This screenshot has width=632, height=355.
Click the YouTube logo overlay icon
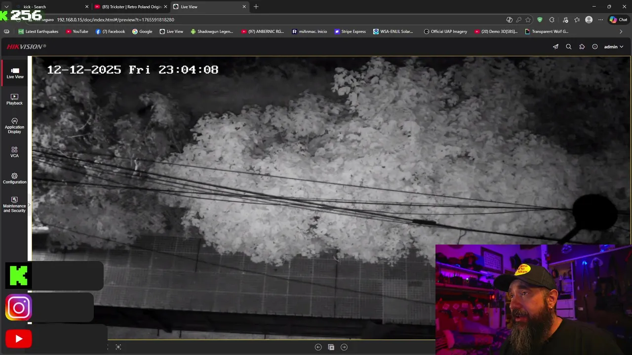click(x=19, y=339)
